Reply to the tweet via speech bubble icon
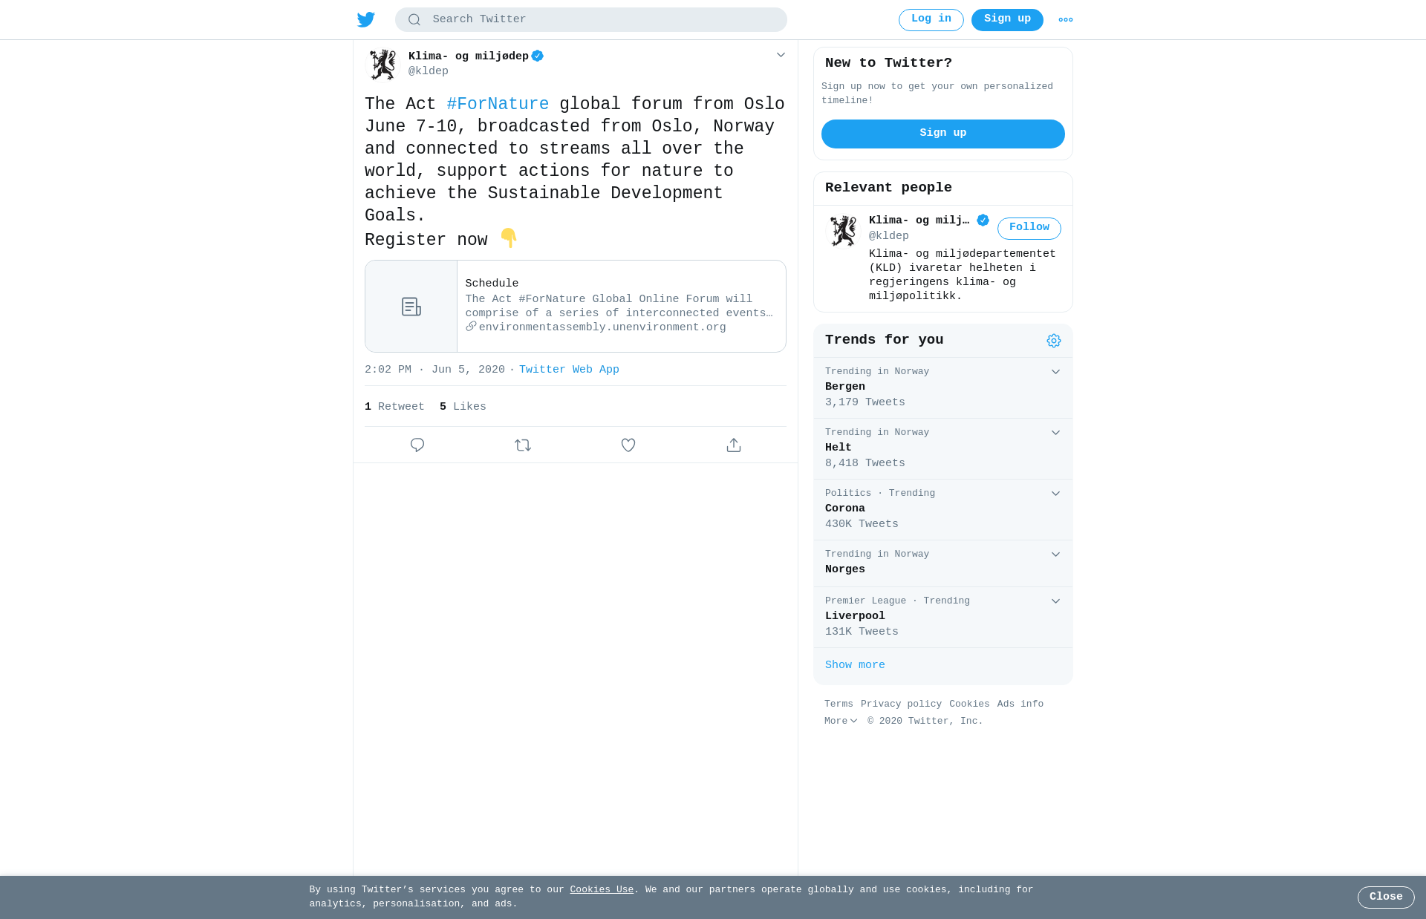The width and height of the screenshot is (1426, 919). (417, 445)
